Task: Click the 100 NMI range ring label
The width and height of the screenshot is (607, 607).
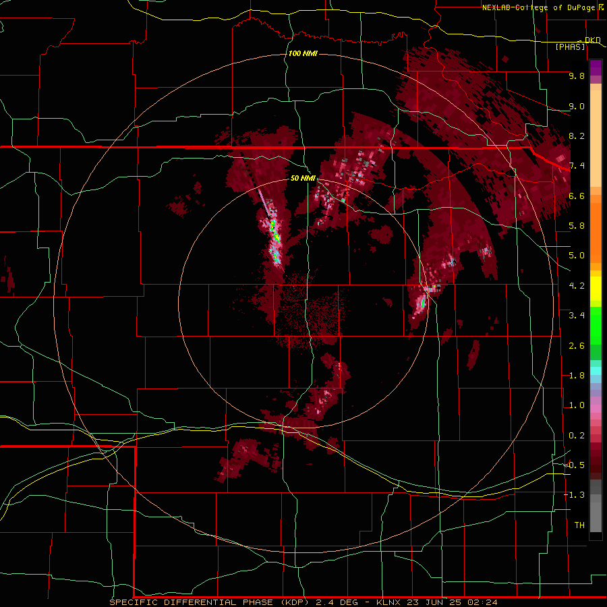Action: coord(303,53)
